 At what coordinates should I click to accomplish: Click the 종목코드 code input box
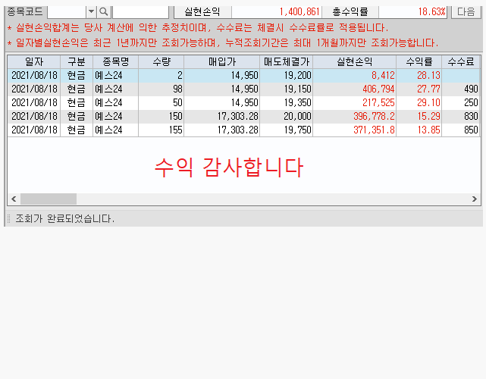66,11
